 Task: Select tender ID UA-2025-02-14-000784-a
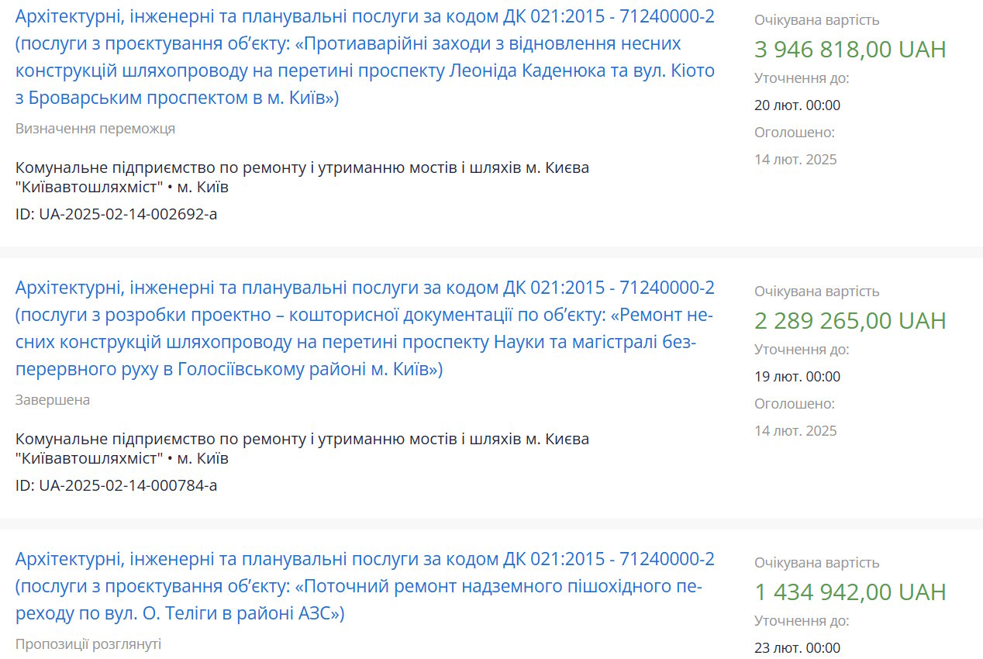116,485
